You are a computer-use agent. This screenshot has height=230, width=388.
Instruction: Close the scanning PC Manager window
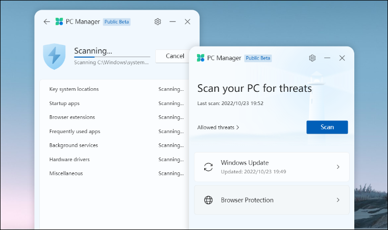coord(187,22)
